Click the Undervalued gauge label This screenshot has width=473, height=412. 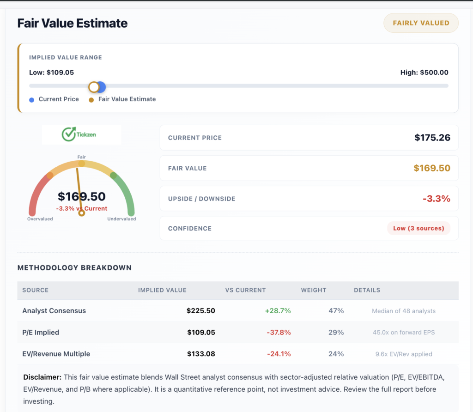[121, 218]
